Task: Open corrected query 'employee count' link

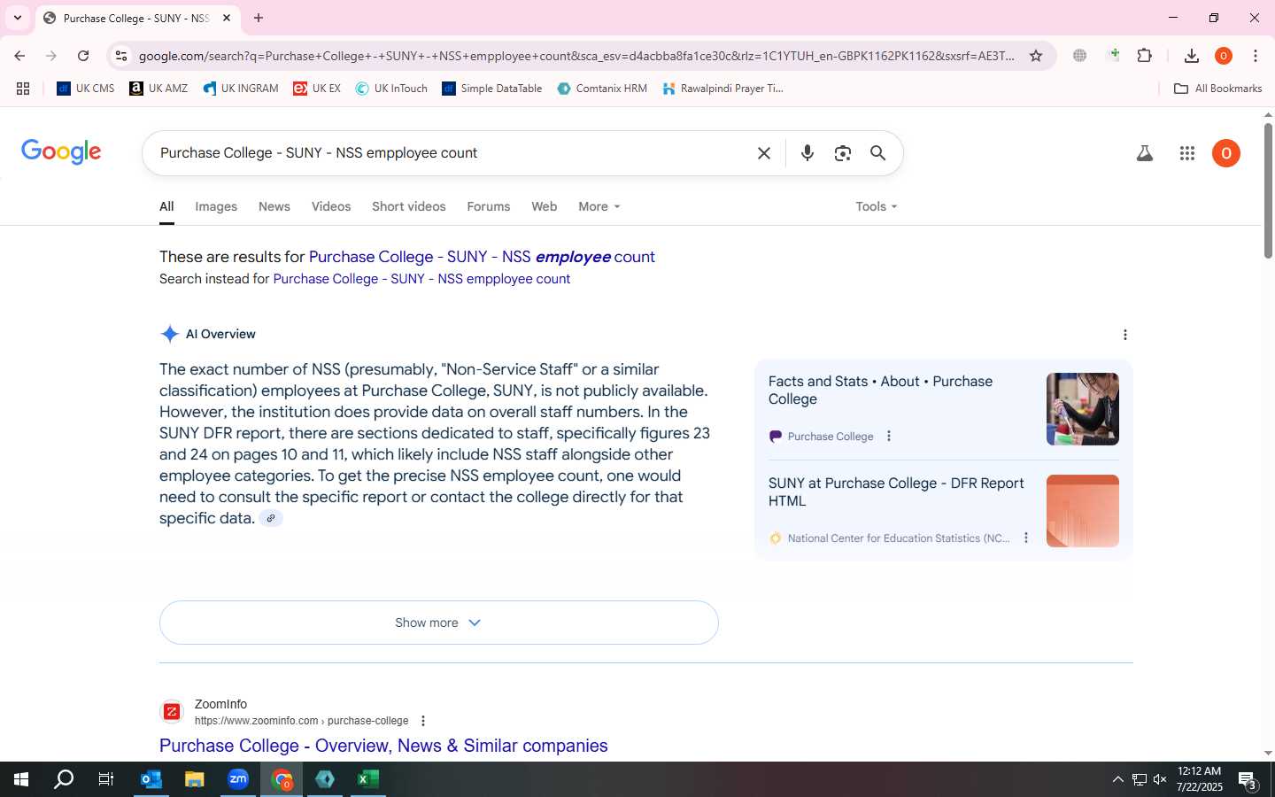Action: [482, 257]
